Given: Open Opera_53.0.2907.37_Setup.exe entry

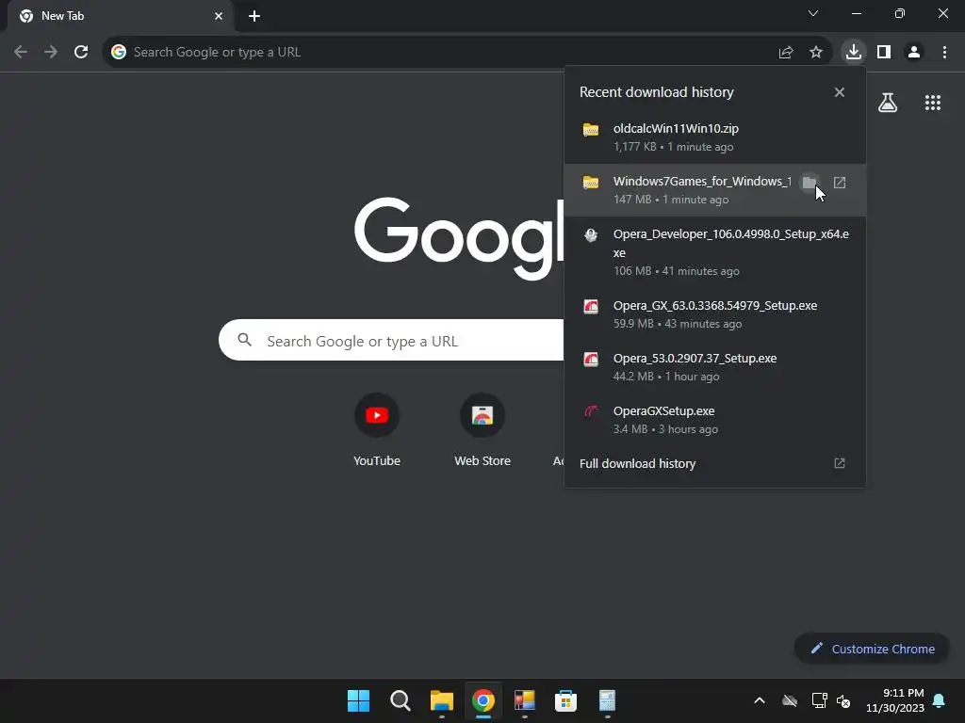Looking at the screenshot, I should coord(715,367).
